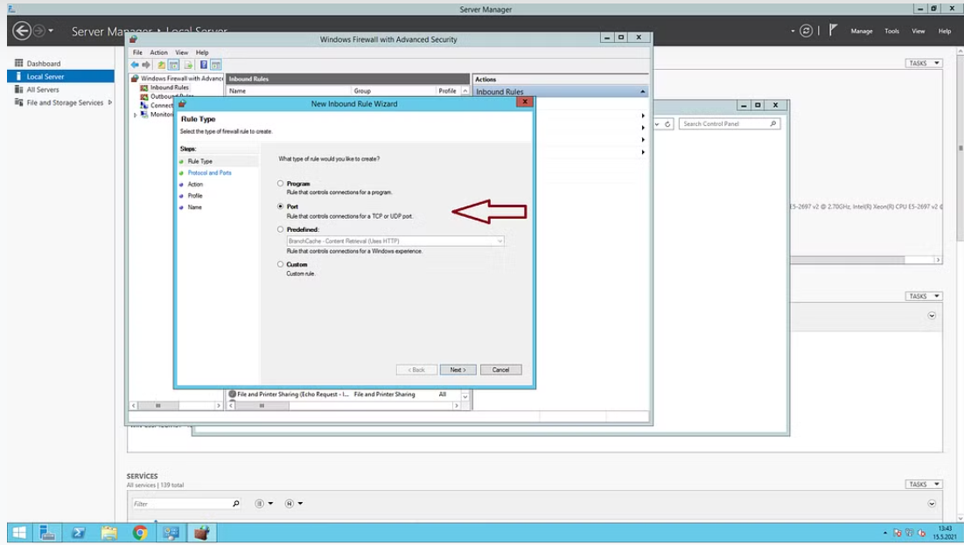Open Server Manager from the taskbar
Viewport: 964px width, 545px height.
47,533
